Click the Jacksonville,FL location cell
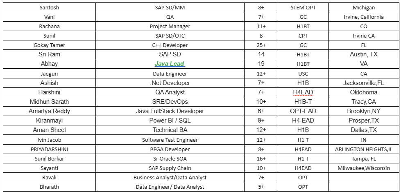 pyautogui.click(x=363, y=83)
